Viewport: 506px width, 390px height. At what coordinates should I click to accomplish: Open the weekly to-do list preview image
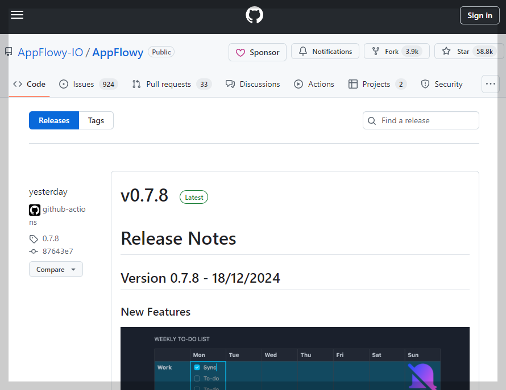tap(295, 358)
